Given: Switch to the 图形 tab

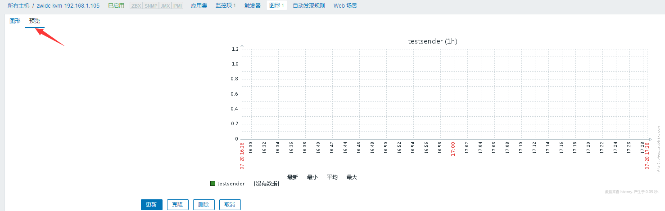Looking at the screenshot, I should [x=15, y=21].
